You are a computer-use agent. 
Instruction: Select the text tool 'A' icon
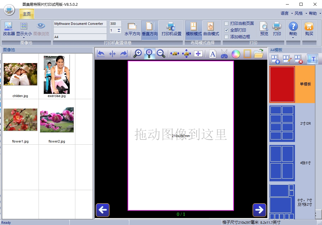213,54
